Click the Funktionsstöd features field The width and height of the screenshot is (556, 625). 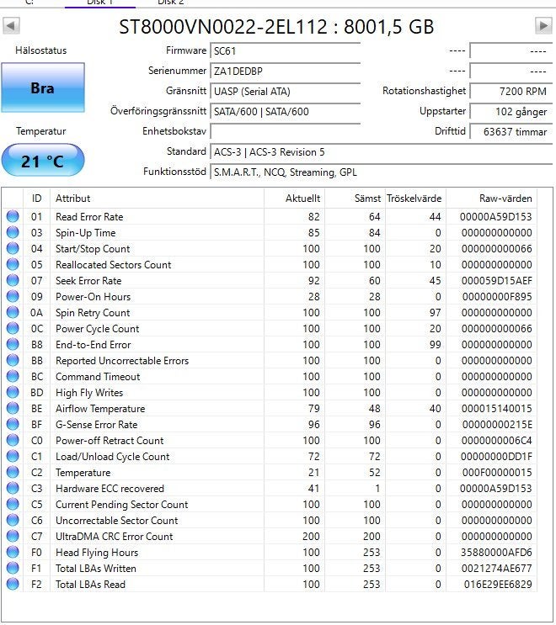pos(381,172)
